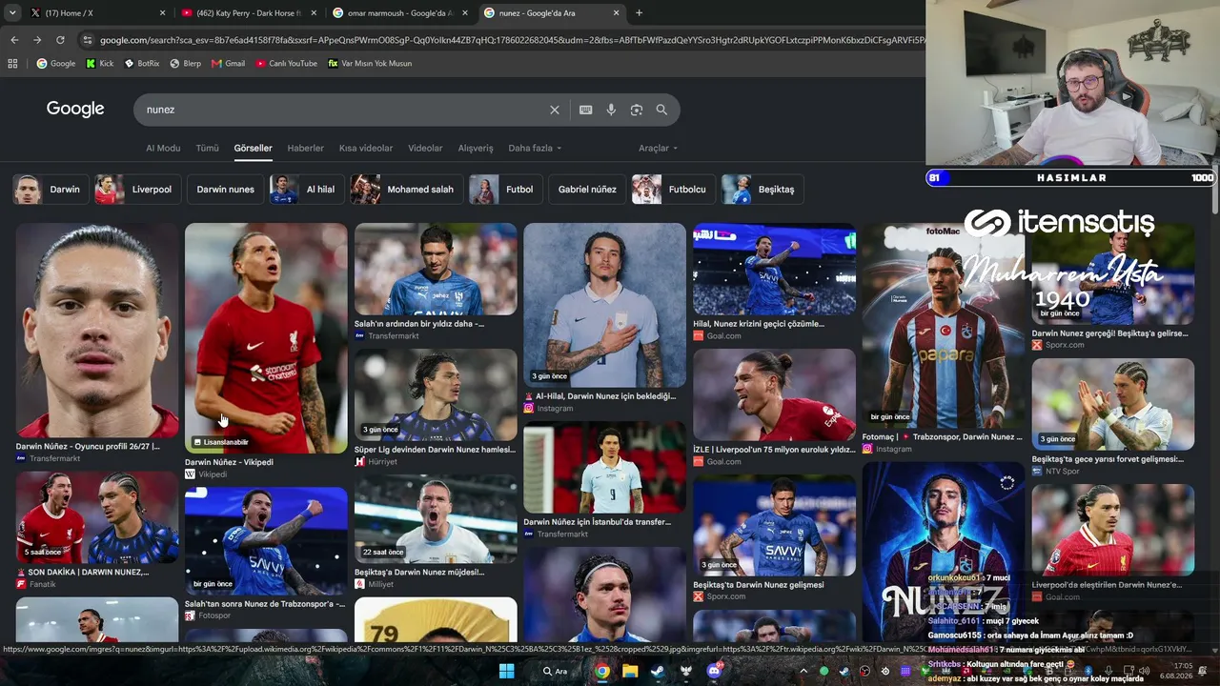Screen dimensions: 1220x686
Task: Switch to the Katy Perry - Dark Horse tab
Action: pyautogui.click(x=248, y=13)
